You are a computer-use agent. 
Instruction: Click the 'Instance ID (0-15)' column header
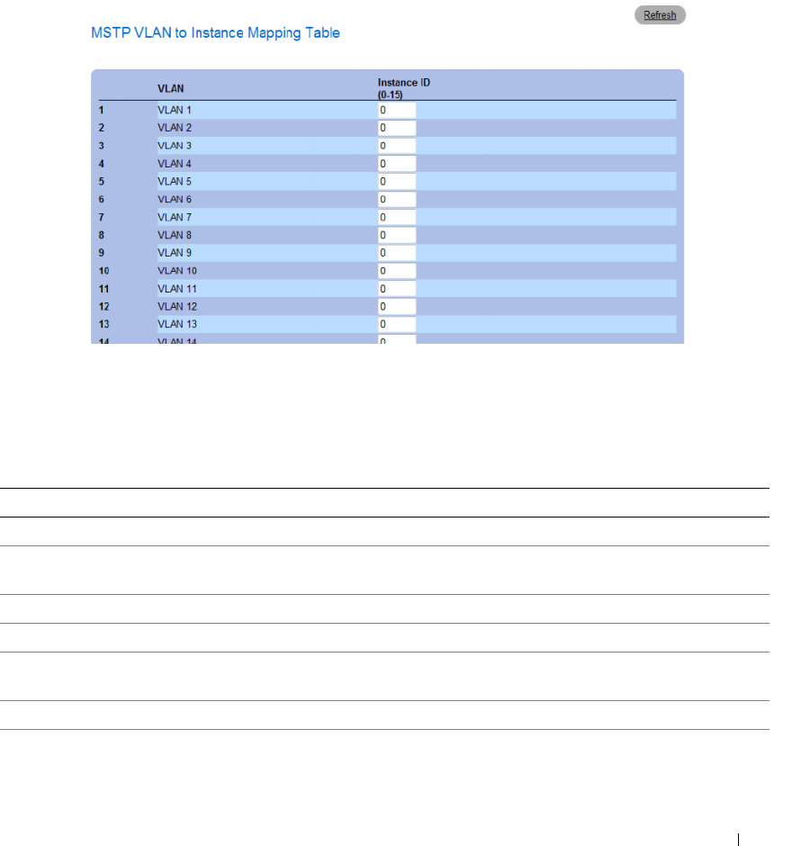[x=404, y=88]
